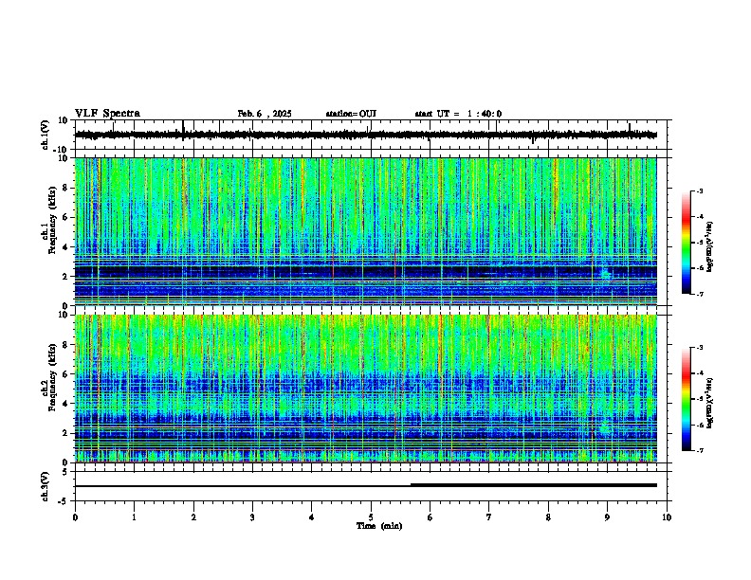Click the "9" tick label on the Time axis
This screenshot has width=751, height=580.
607,517
